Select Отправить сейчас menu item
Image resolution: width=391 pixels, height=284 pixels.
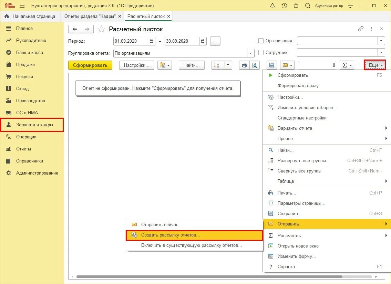(x=195, y=225)
